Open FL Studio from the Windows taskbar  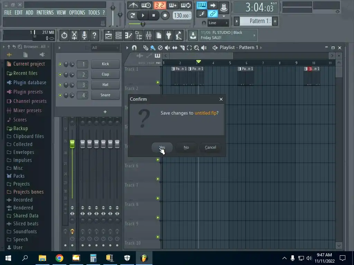point(144,258)
